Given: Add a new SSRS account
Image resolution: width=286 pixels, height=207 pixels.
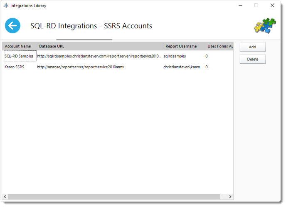Looking at the screenshot, I should click(252, 47).
